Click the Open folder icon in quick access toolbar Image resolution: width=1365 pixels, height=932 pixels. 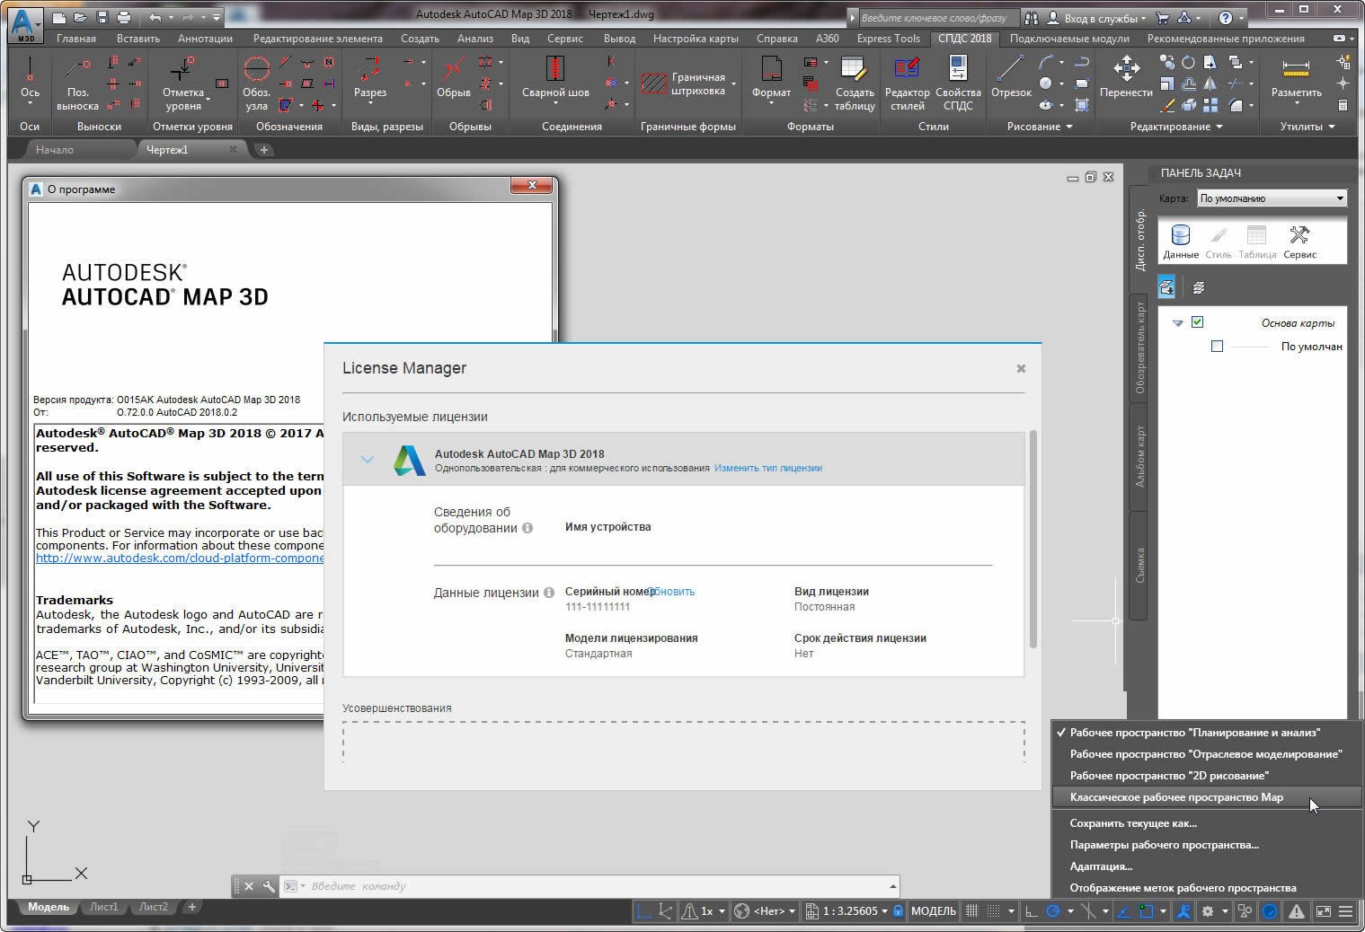click(x=80, y=17)
